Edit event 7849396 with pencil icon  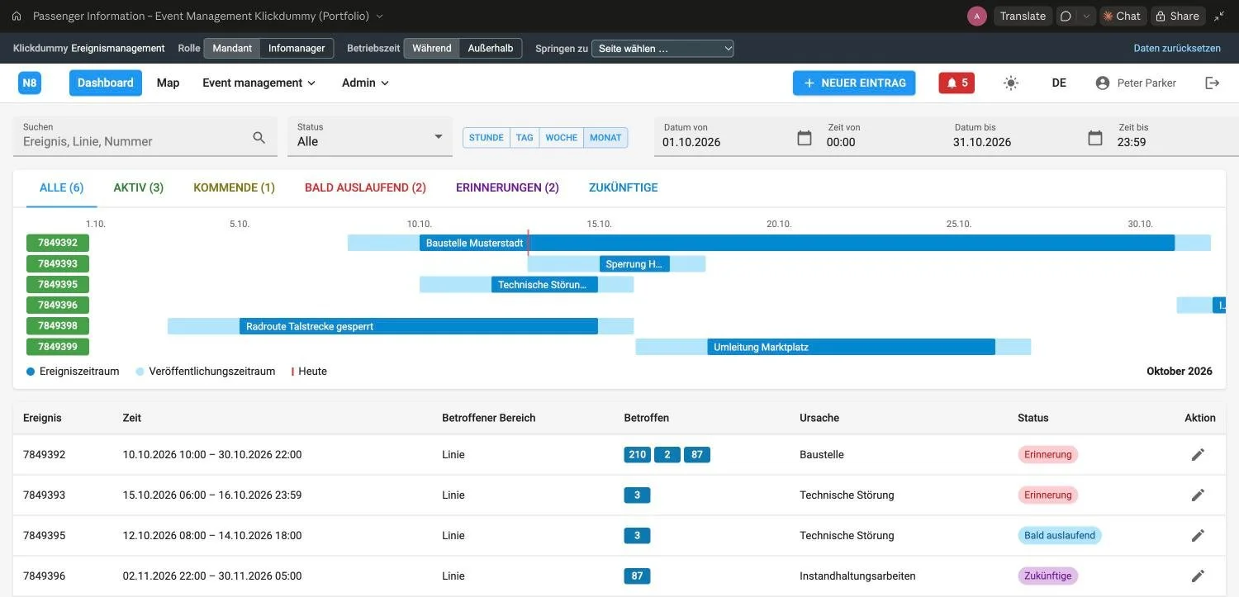pos(1198,576)
